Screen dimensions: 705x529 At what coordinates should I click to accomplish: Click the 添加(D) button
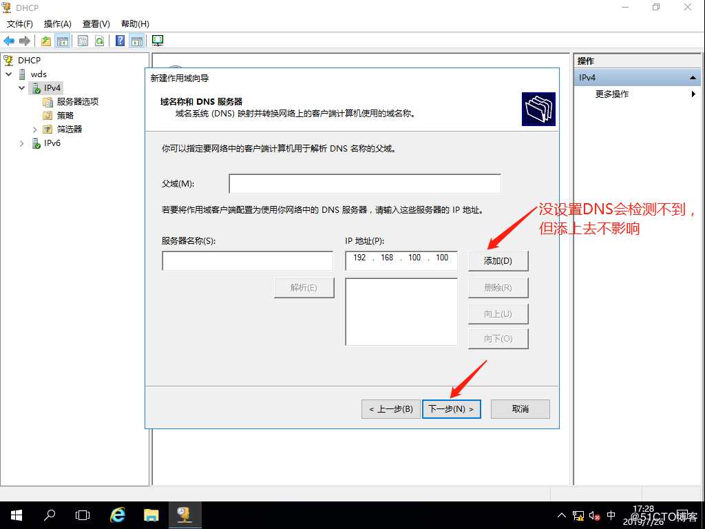(498, 261)
